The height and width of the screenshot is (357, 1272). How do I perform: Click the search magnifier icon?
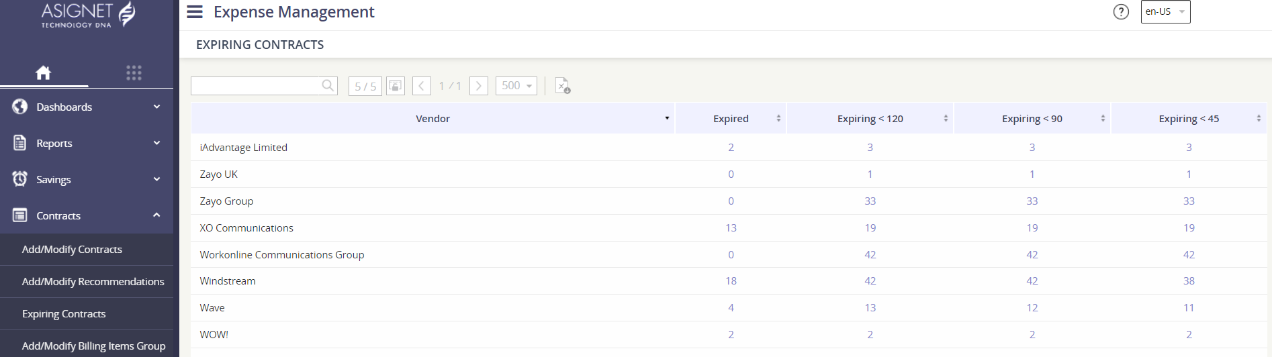coord(328,85)
